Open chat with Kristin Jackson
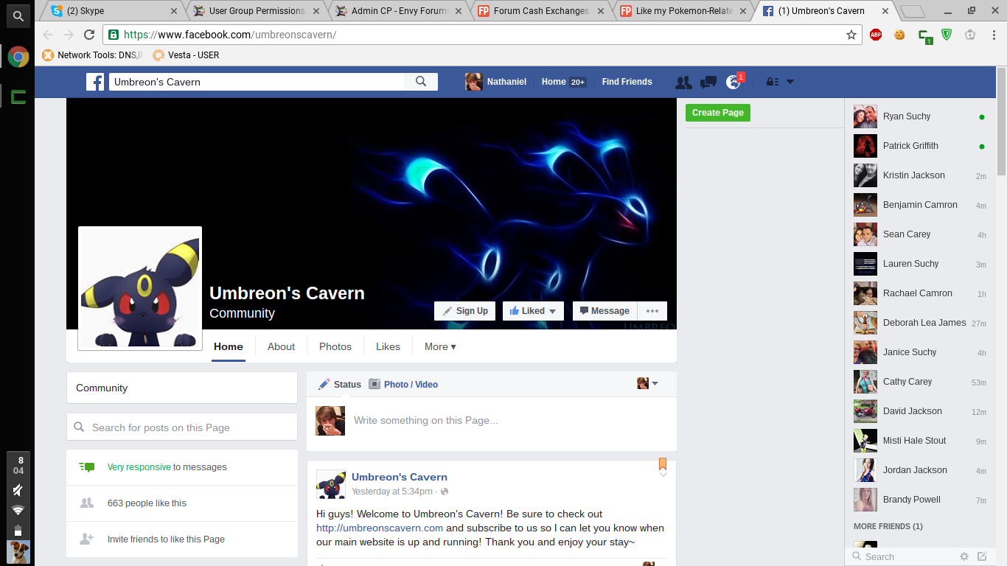1007x566 pixels. coord(919,175)
